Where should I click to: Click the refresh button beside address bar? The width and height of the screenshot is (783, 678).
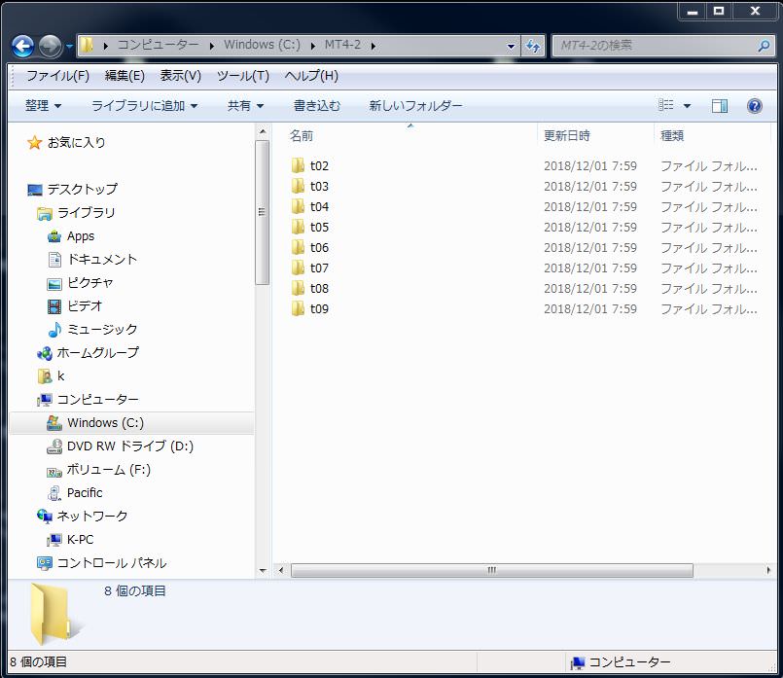coord(533,46)
